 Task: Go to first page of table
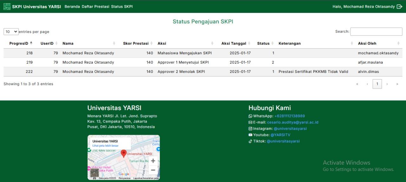click(x=357, y=84)
